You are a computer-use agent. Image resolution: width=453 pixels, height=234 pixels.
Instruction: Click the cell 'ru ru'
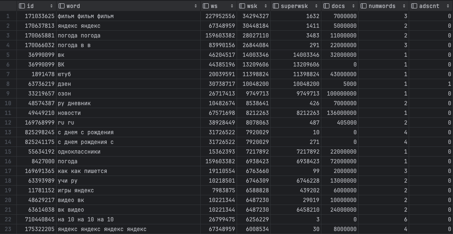click(128, 122)
